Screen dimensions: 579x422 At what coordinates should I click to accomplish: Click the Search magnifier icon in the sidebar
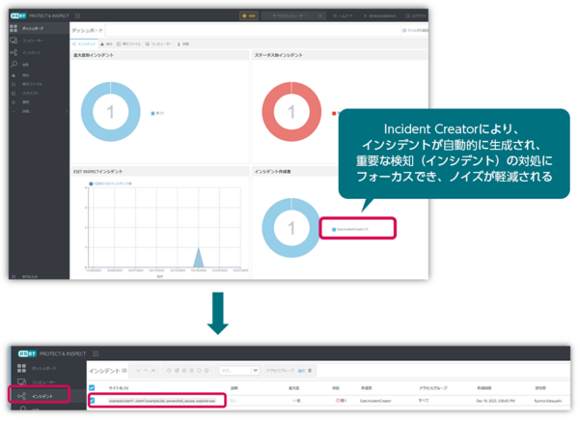click(14, 64)
